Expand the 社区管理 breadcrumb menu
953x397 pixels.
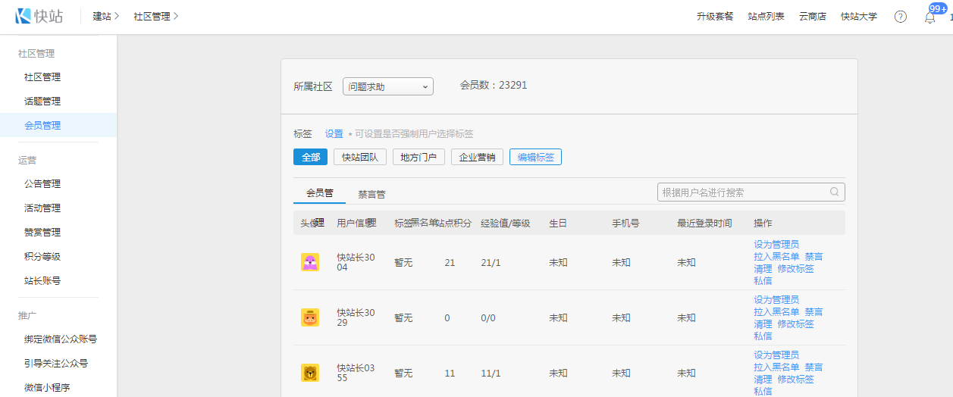pos(155,16)
